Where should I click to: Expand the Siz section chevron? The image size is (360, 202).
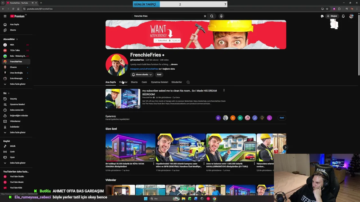pyautogui.click(x=9, y=93)
